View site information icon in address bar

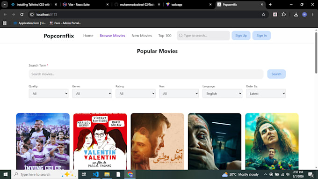[32, 15]
